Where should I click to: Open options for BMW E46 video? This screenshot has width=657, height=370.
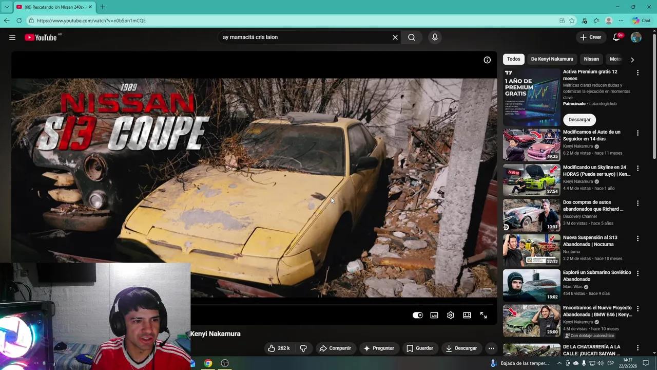coord(637,309)
